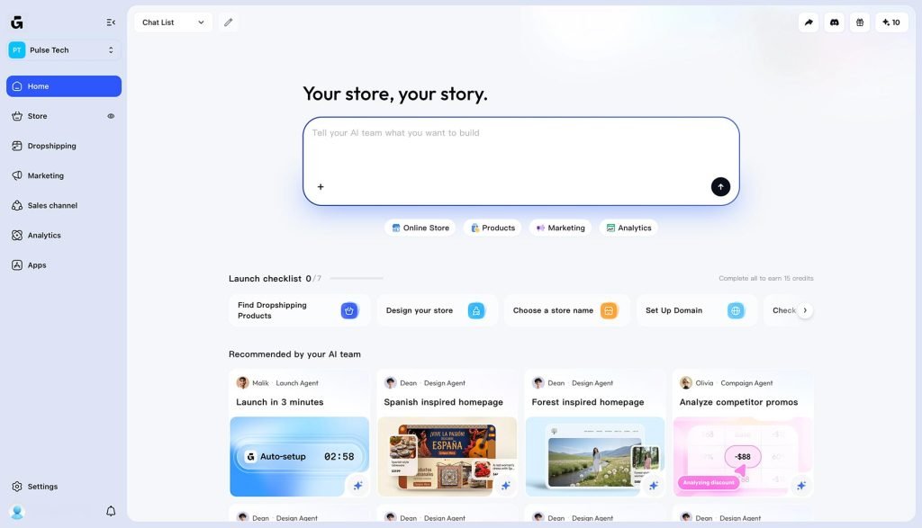922x528 pixels.
Task: Click the gift box icon
Action: point(860,22)
